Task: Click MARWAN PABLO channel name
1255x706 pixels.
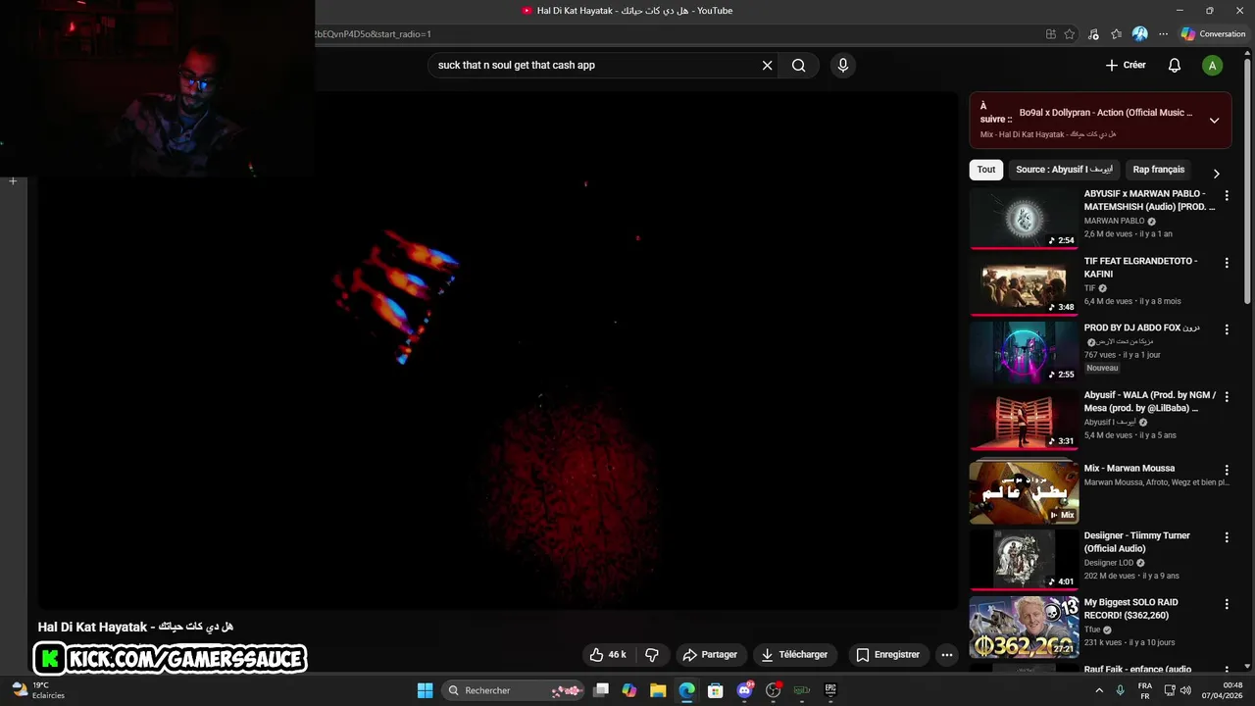Action: [x=1114, y=222]
